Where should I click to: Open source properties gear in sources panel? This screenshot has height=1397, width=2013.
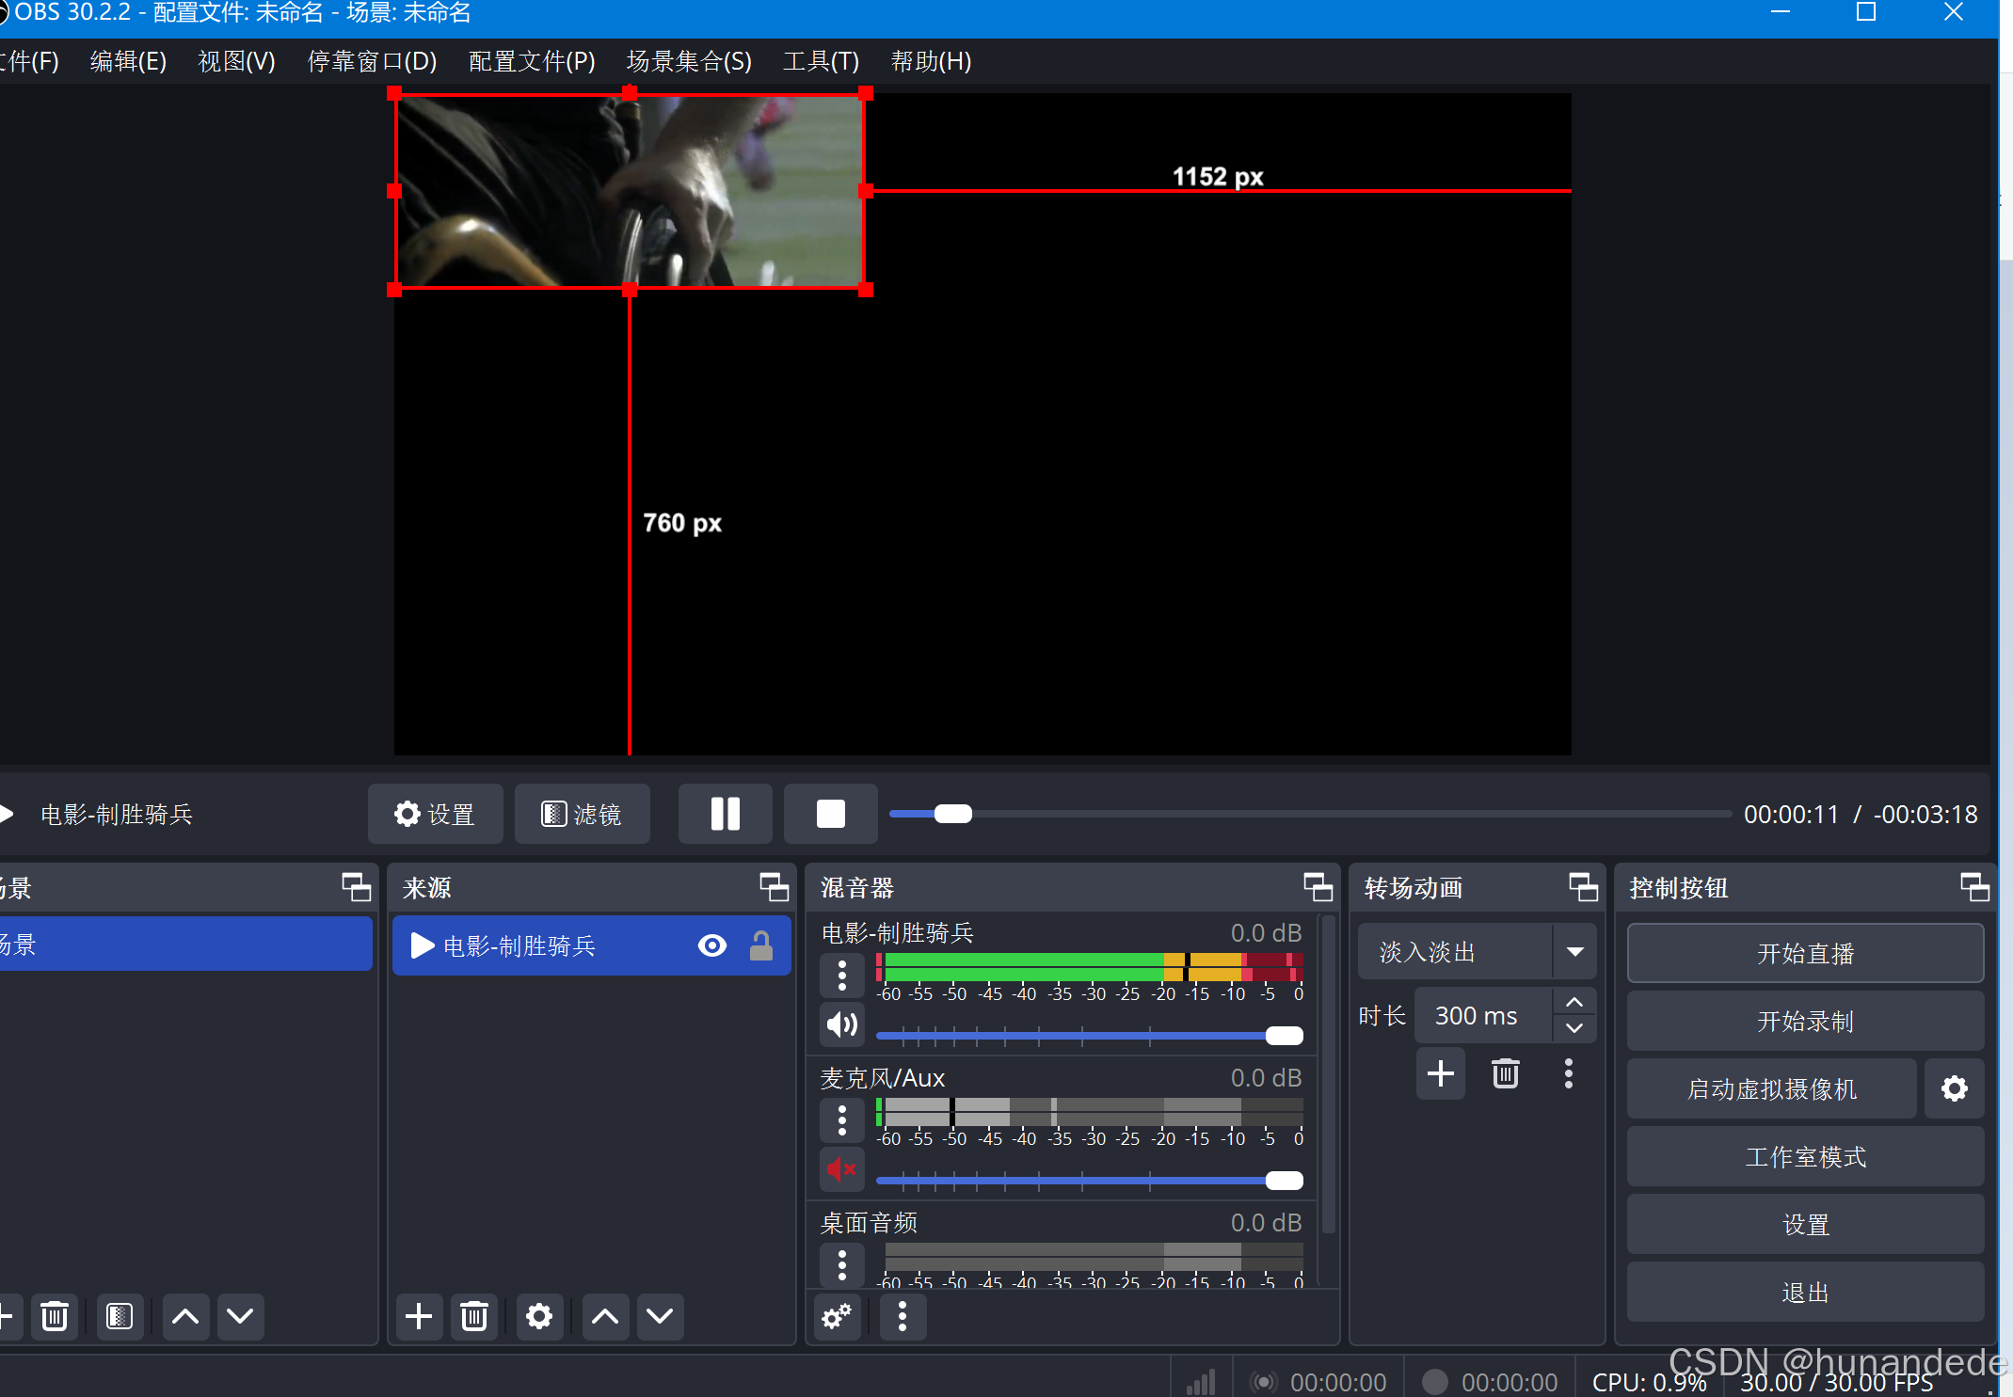[538, 1316]
